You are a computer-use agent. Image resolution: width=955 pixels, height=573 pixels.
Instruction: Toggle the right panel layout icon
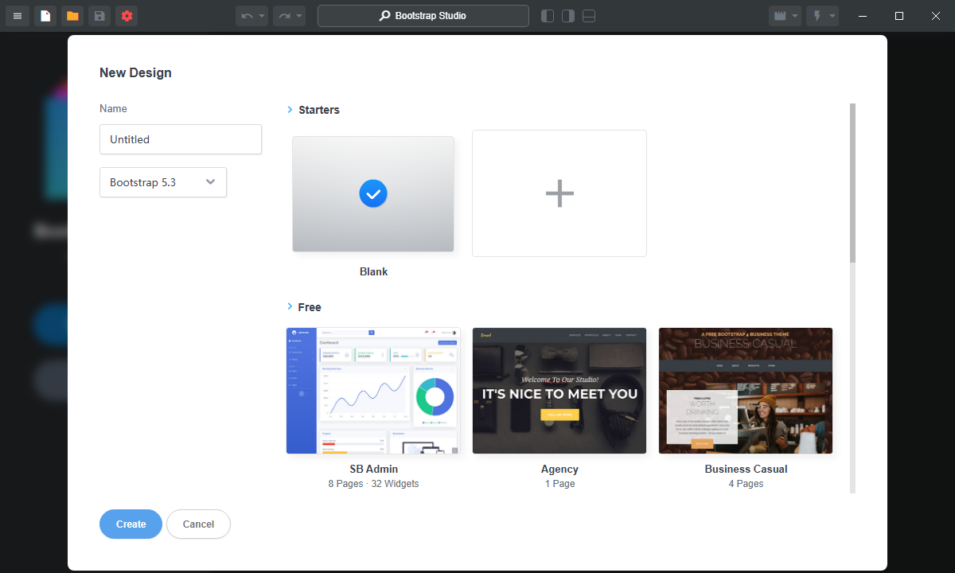567,15
